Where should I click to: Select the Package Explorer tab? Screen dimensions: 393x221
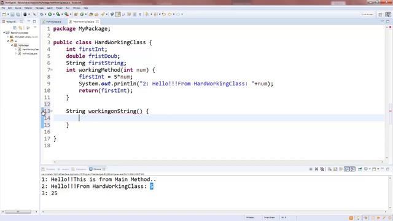[x=11, y=22]
